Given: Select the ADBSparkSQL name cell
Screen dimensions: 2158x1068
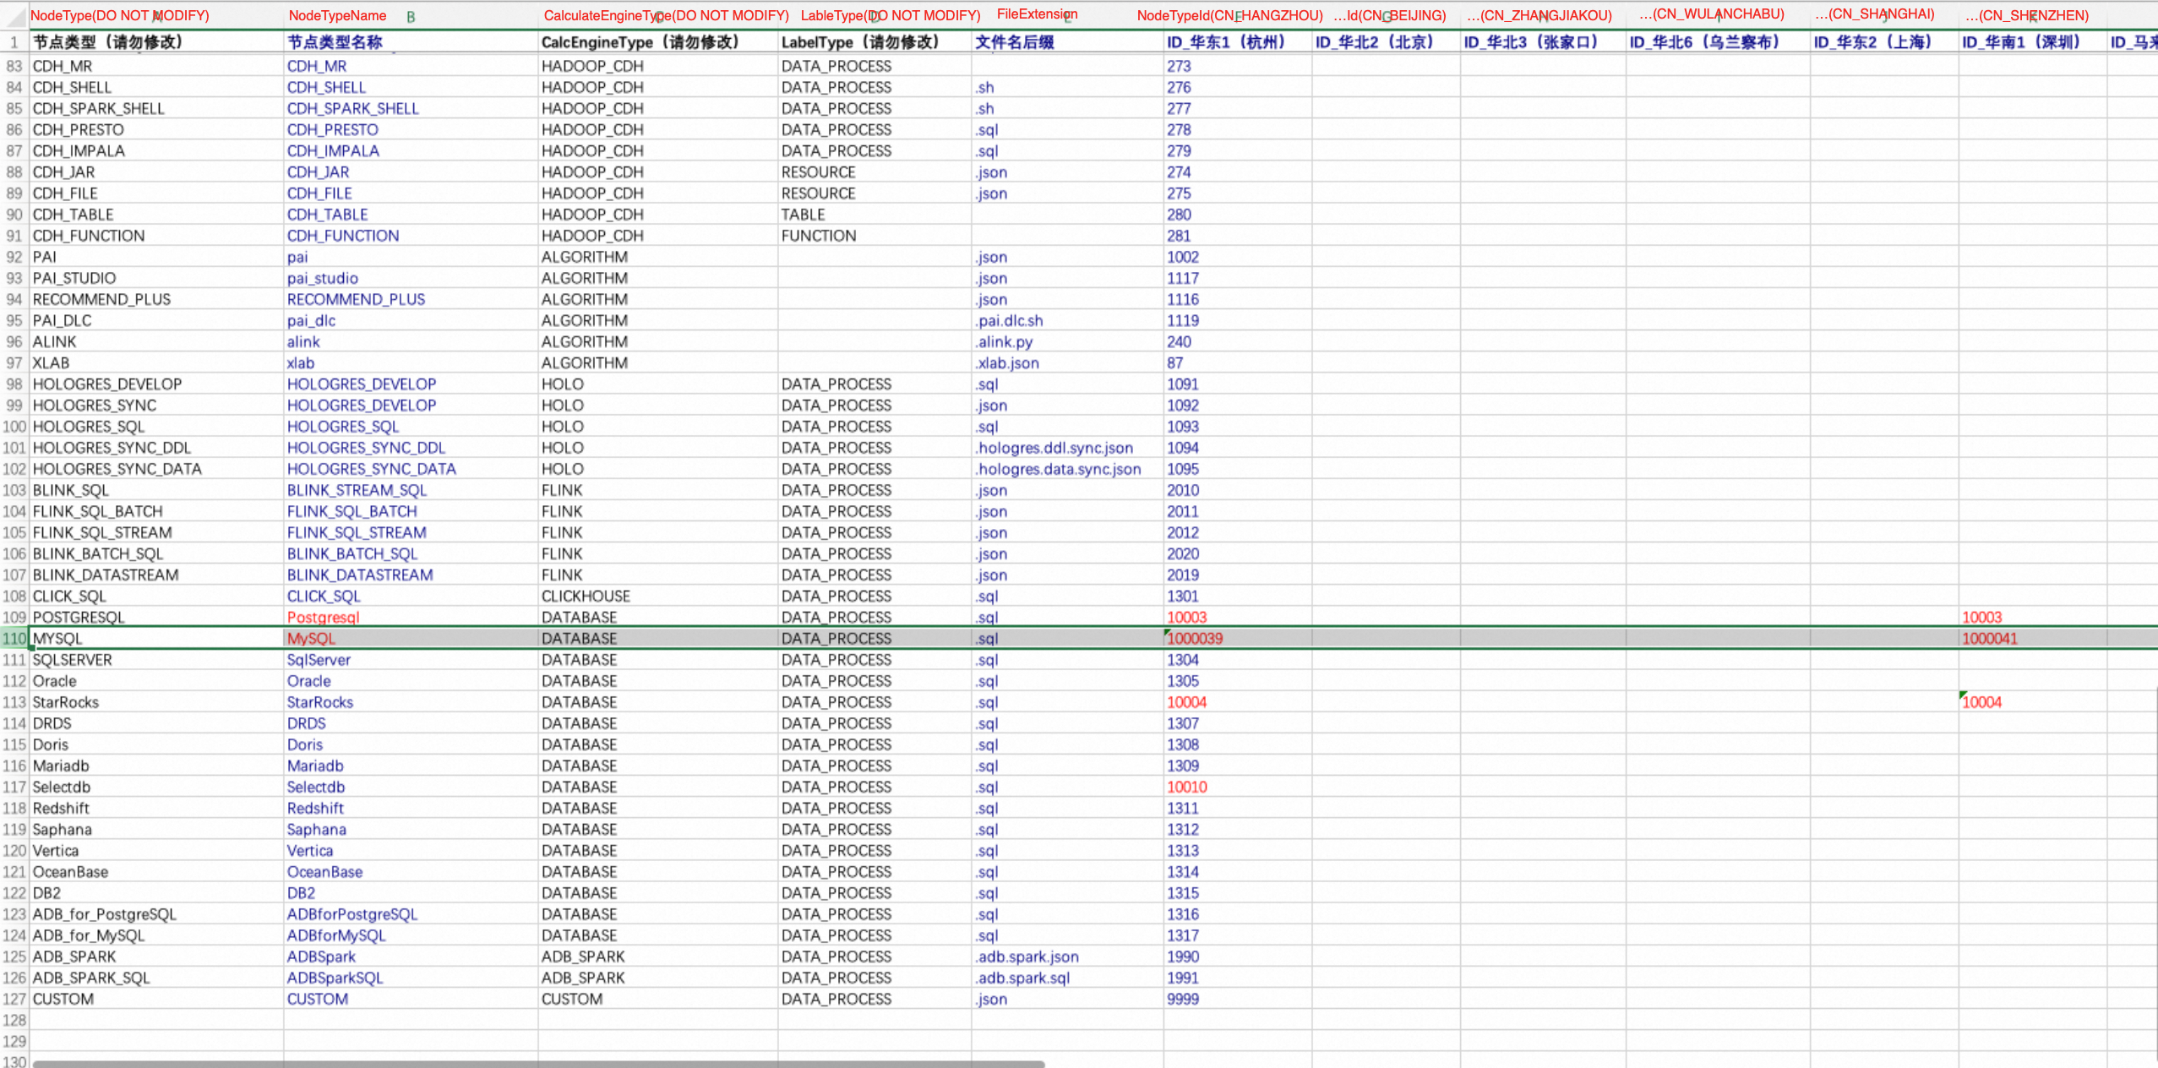Looking at the screenshot, I should 411,978.
